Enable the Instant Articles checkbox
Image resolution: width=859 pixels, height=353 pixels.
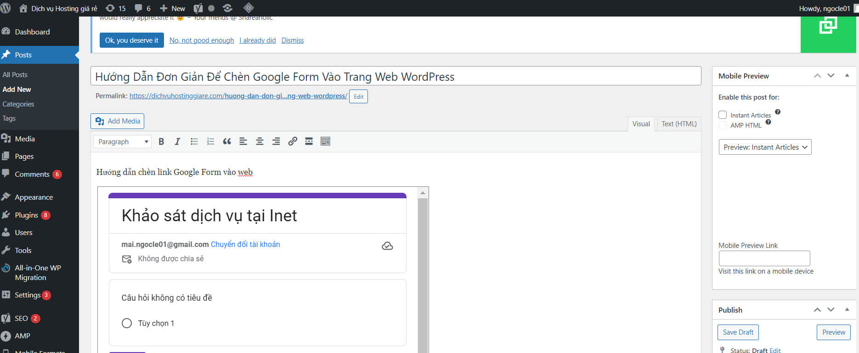[x=723, y=115]
